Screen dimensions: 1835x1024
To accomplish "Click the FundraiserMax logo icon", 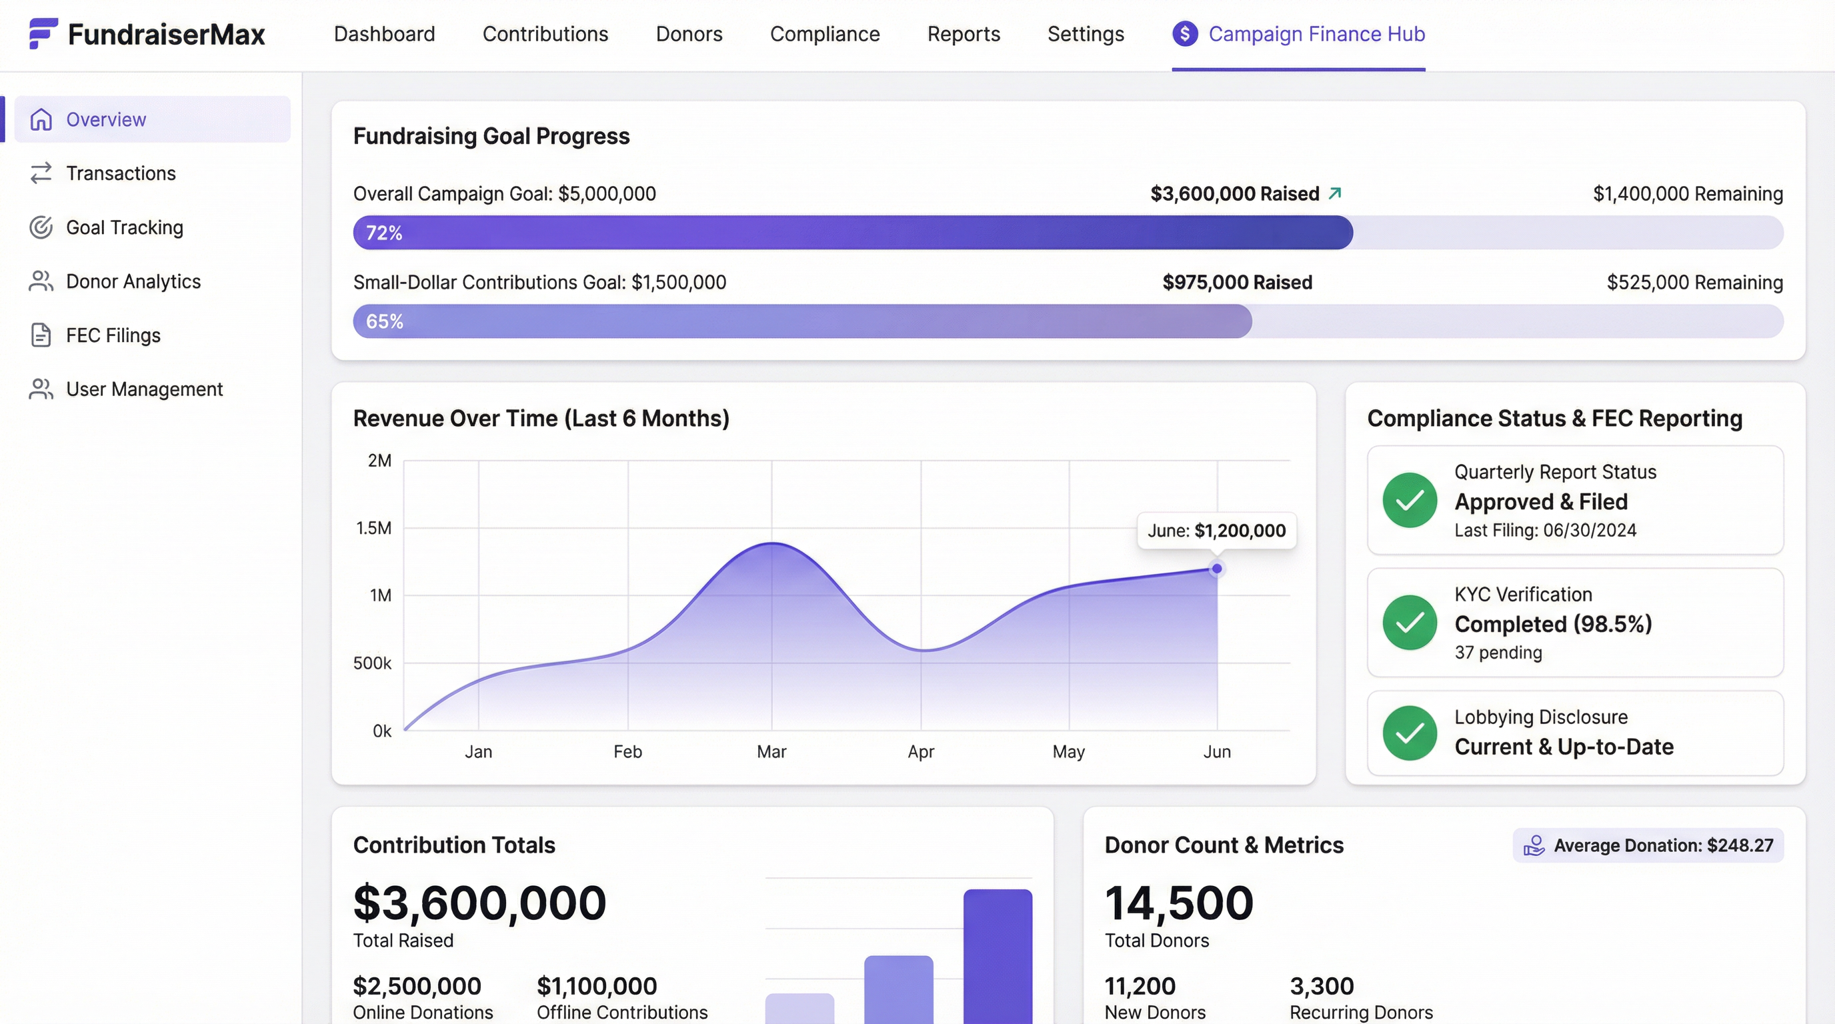I will click(x=41, y=33).
